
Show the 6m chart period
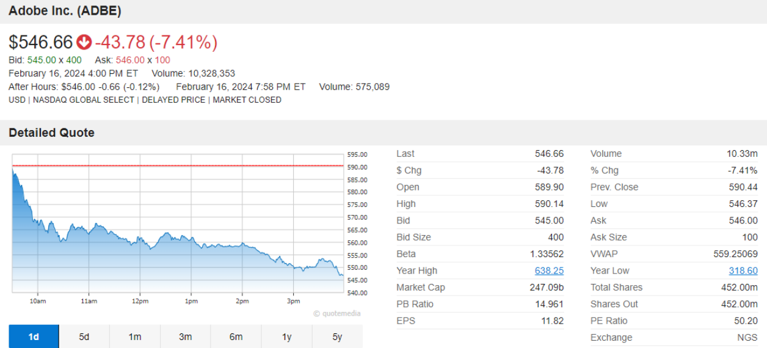click(236, 336)
